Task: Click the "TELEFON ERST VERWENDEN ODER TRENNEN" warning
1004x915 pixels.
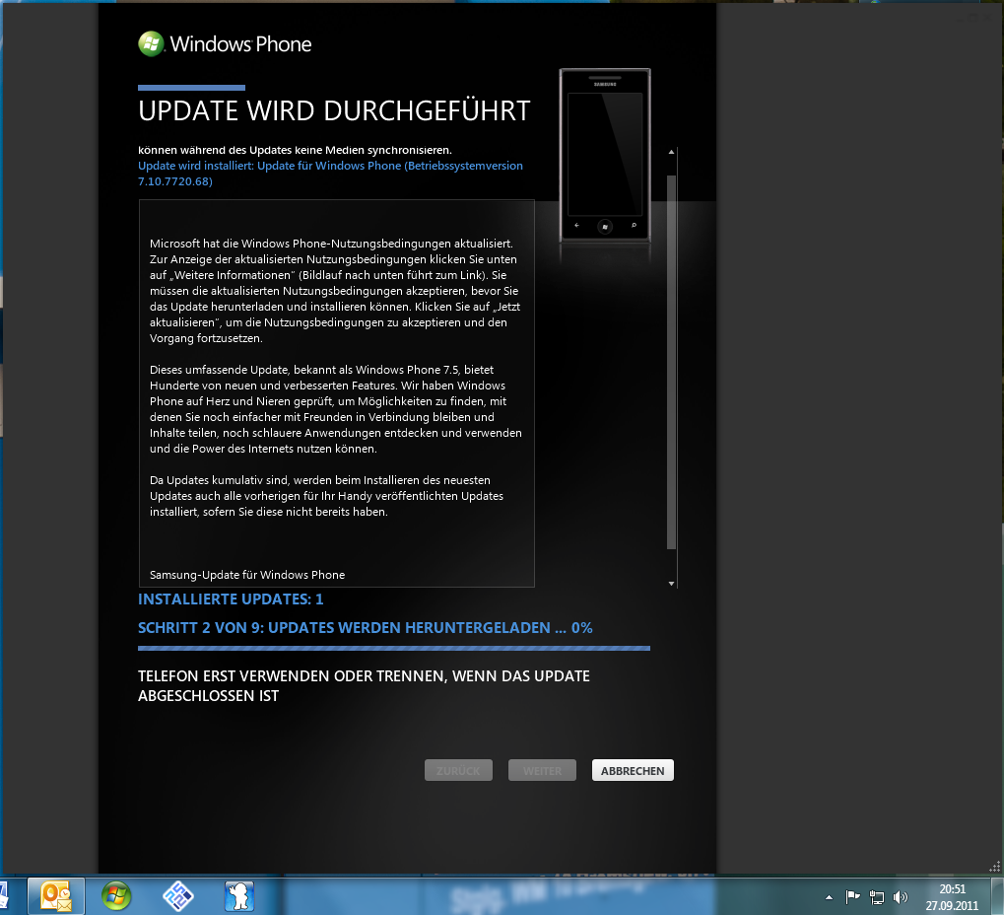Action: coord(364,685)
